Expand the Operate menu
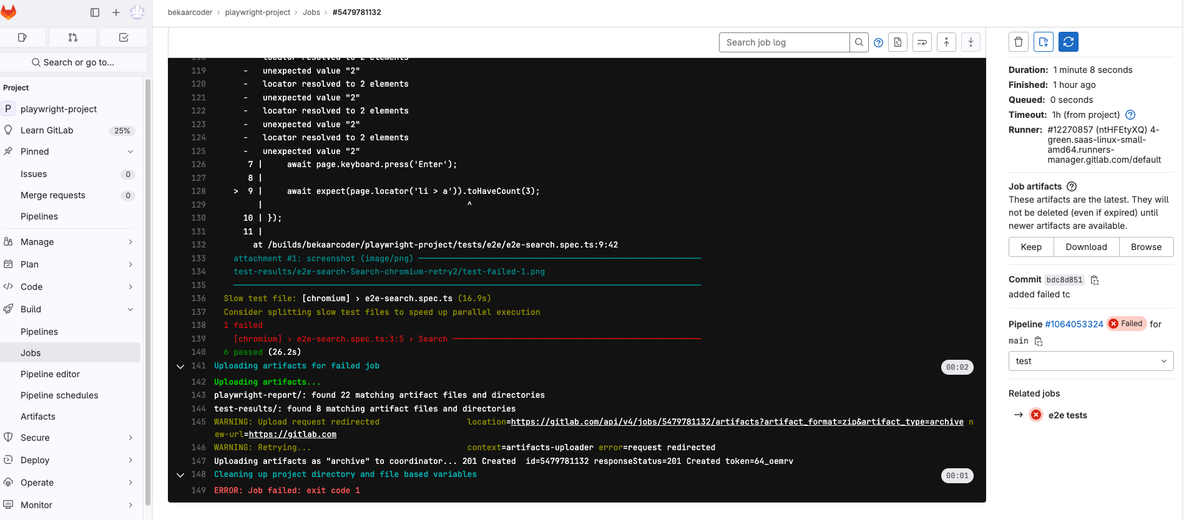This screenshot has width=1184, height=520. coord(70,483)
